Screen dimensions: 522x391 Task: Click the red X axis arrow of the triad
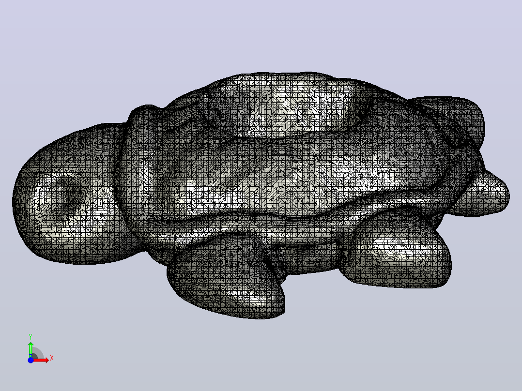(x=41, y=360)
